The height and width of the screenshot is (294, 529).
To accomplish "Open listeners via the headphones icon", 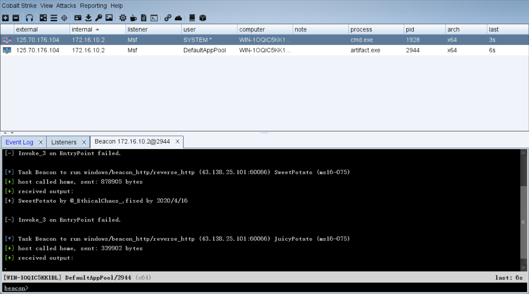I will (29, 18).
